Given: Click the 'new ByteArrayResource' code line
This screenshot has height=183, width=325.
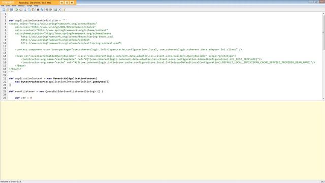Looking at the screenshot, I should (x=62, y=82).
